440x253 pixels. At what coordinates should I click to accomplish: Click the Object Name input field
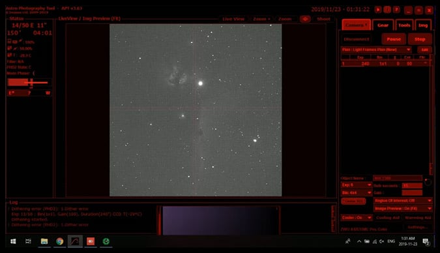point(398,178)
